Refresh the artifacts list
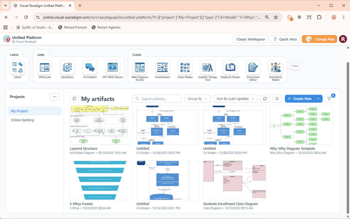 coord(265,99)
